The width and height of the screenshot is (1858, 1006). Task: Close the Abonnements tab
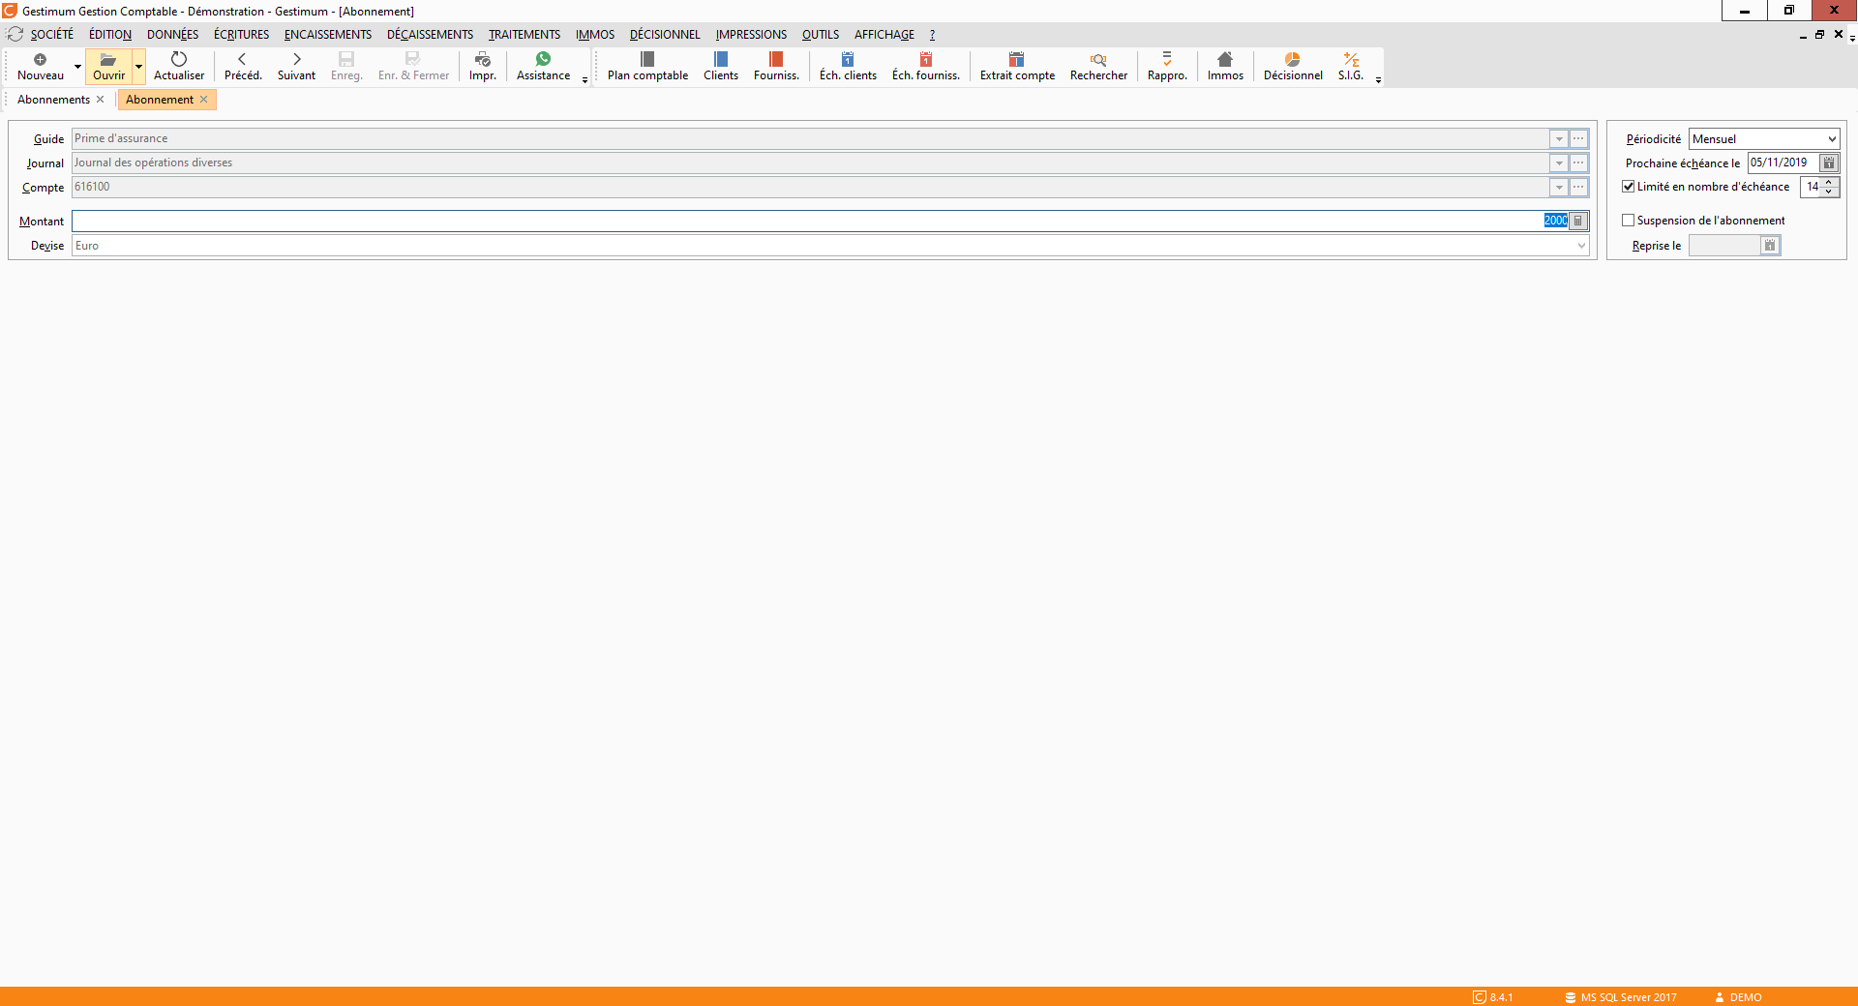pos(100,100)
